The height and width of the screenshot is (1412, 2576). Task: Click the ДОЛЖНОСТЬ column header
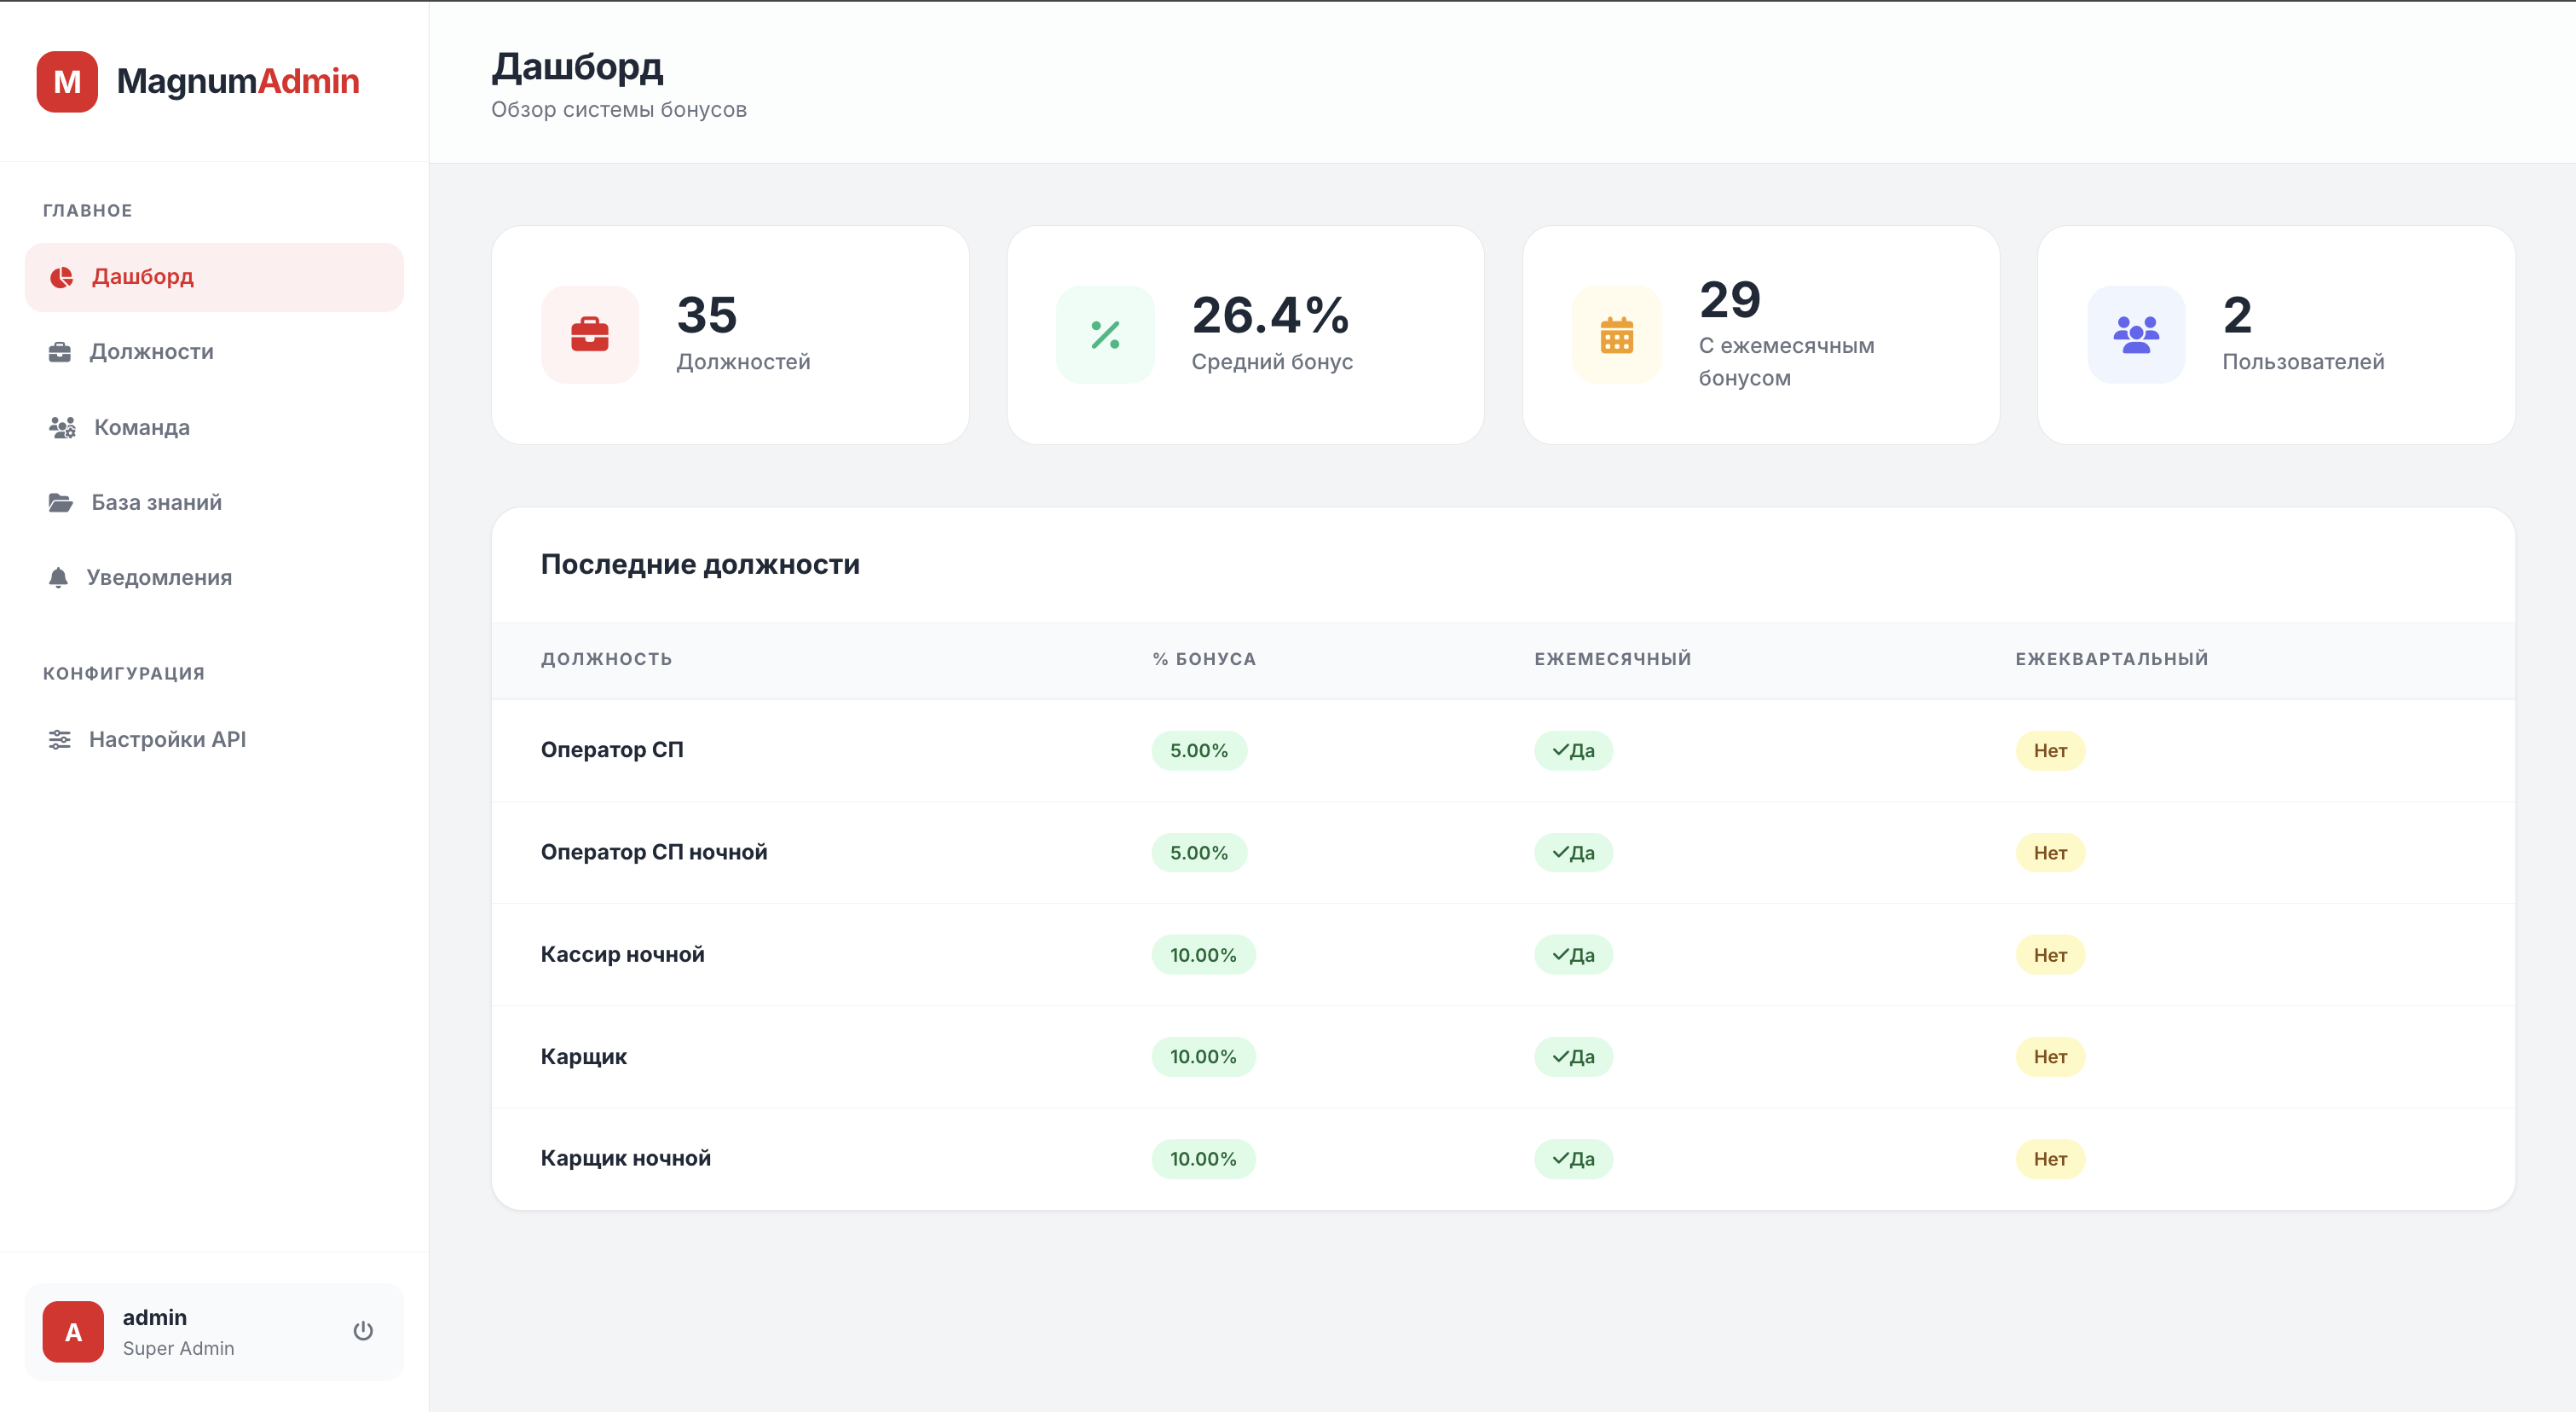[x=606, y=659]
